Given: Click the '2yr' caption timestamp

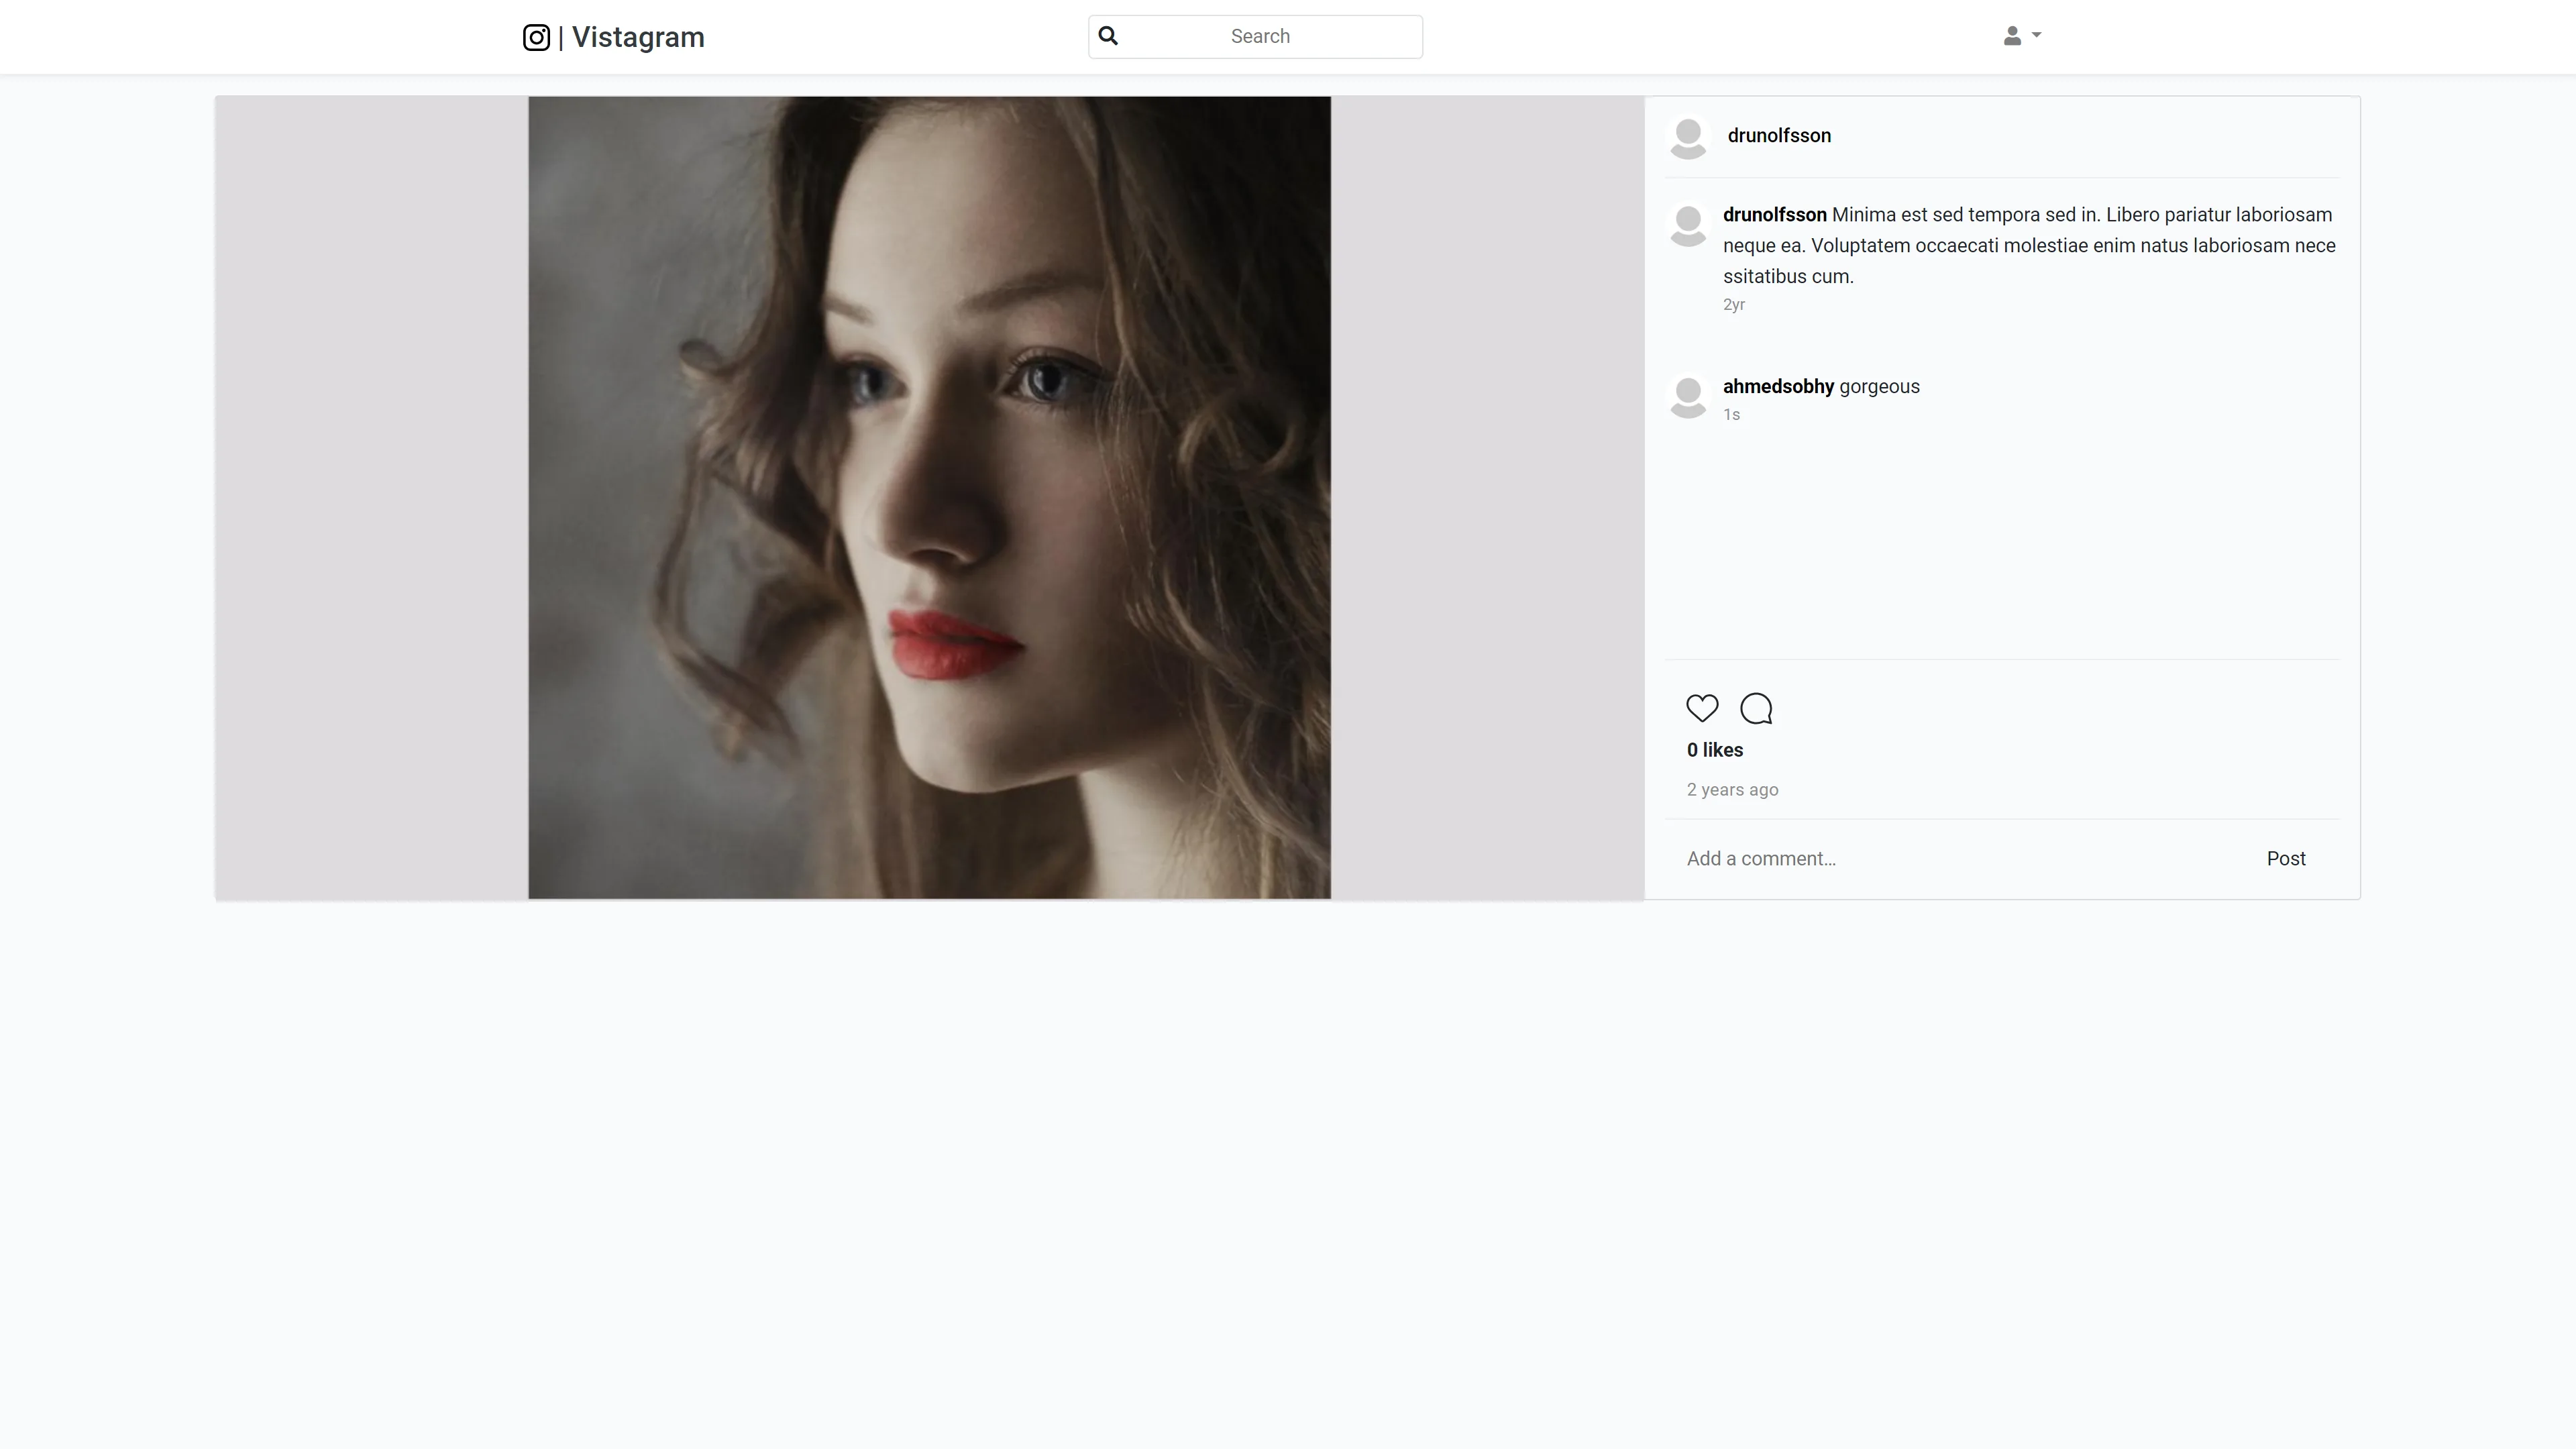Looking at the screenshot, I should coord(1733,305).
